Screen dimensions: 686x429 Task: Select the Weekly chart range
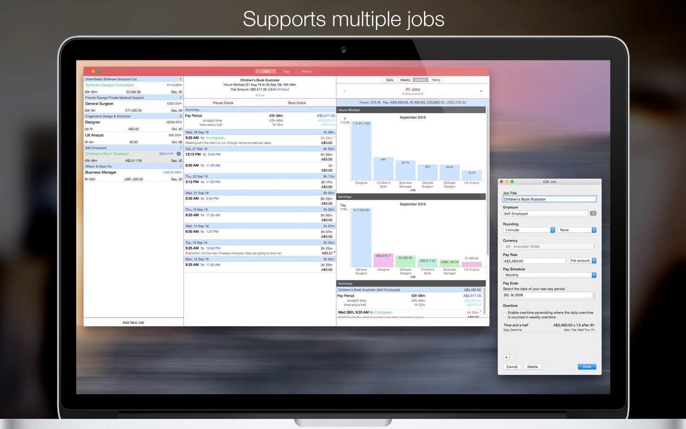(405, 80)
